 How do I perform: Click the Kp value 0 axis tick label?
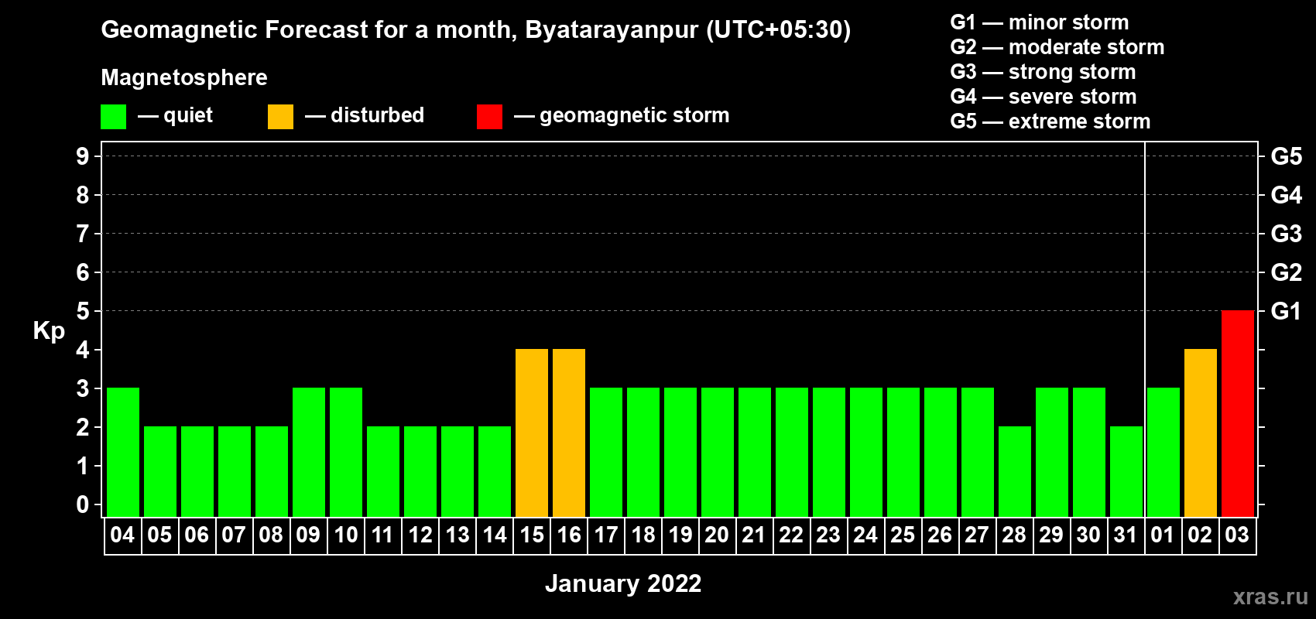[x=83, y=504]
